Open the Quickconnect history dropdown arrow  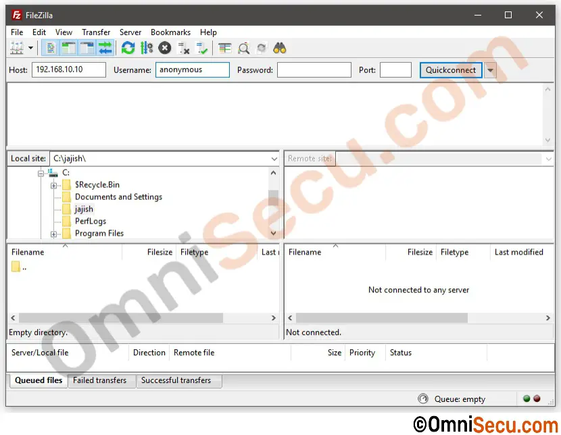click(490, 70)
